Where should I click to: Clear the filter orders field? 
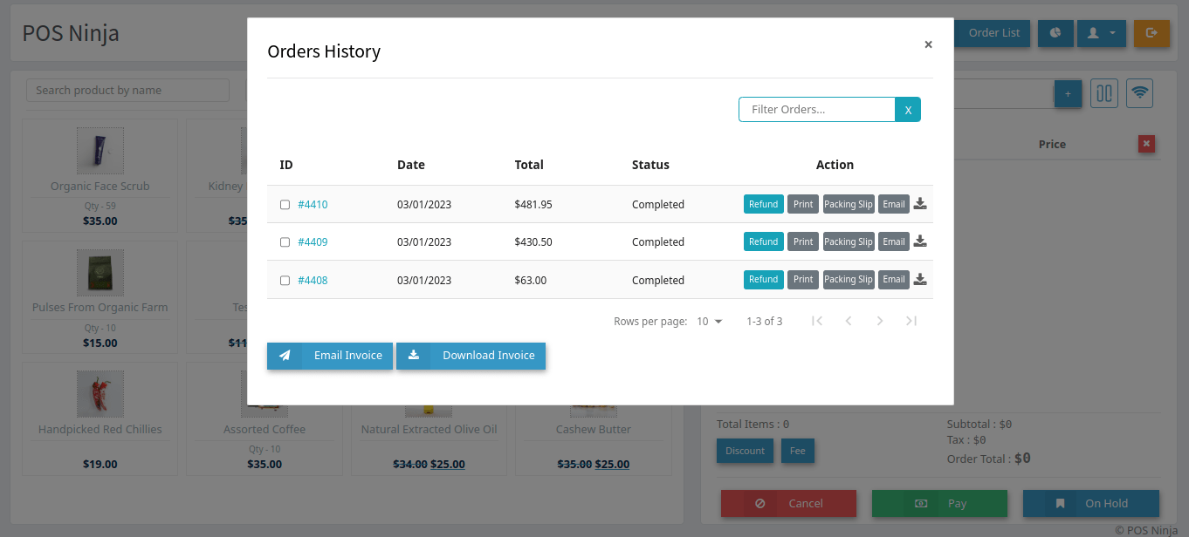click(908, 110)
